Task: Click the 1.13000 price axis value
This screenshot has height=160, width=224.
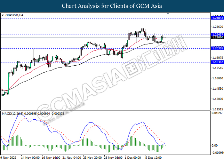Action: pos(218,99)
